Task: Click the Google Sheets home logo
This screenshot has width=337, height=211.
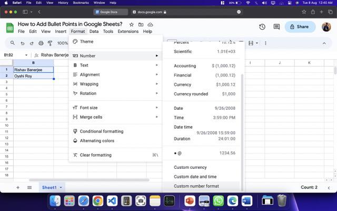Action: [x=10, y=28]
